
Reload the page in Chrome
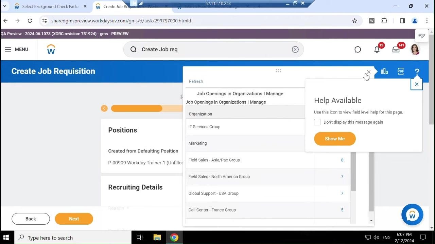(x=30, y=21)
